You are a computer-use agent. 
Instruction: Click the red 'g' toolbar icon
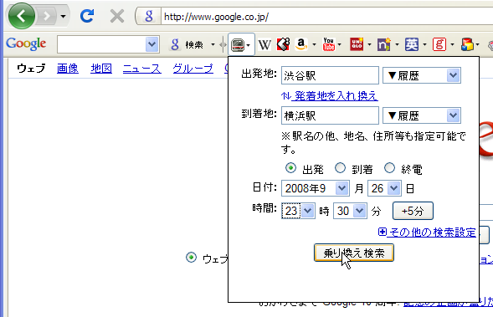(439, 44)
